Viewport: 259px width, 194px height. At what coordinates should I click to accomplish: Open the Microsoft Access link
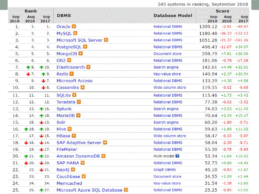[74, 81]
